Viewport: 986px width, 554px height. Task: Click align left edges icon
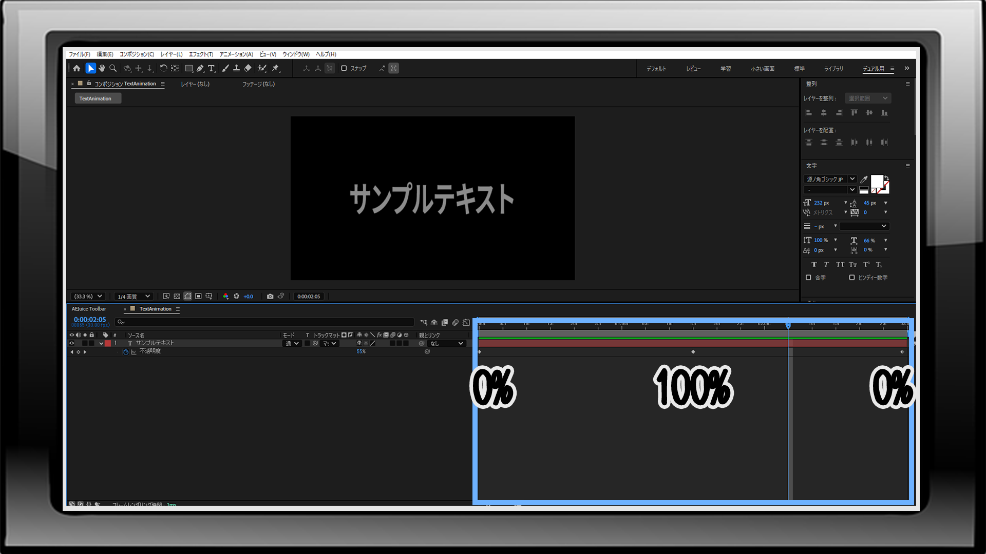tap(809, 113)
